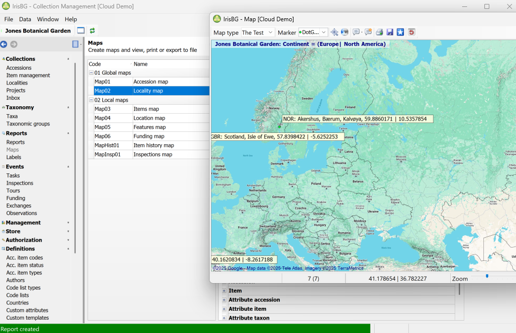Open Taxonomic groups in the sidebar
Image resolution: width=516 pixels, height=333 pixels.
pos(28,124)
